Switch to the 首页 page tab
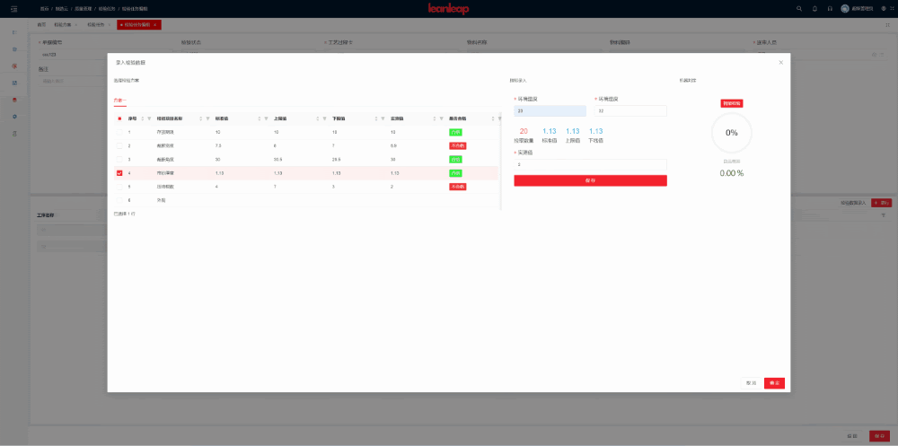The width and height of the screenshot is (898, 446). click(x=41, y=24)
